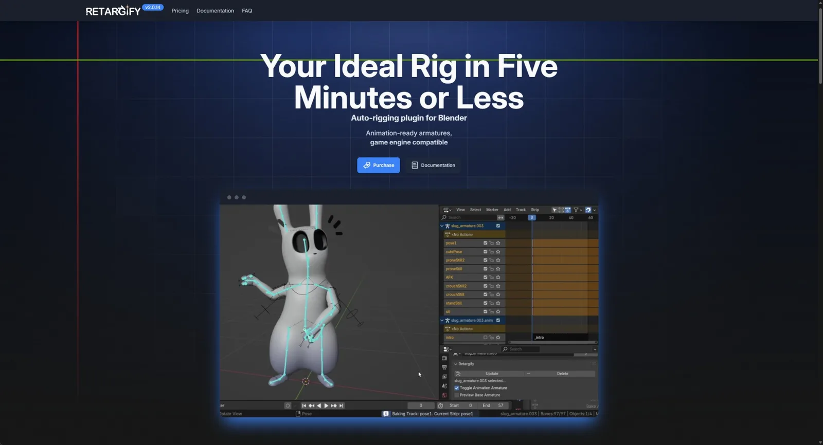This screenshot has width=823, height=445.
Task: Click the blue highlighted NLA header icon
Action: coord(568,210)
